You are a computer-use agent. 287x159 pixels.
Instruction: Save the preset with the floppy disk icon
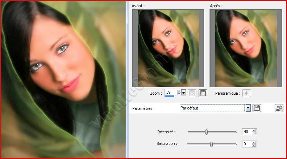pyautogui.click(x=257, y=108)
